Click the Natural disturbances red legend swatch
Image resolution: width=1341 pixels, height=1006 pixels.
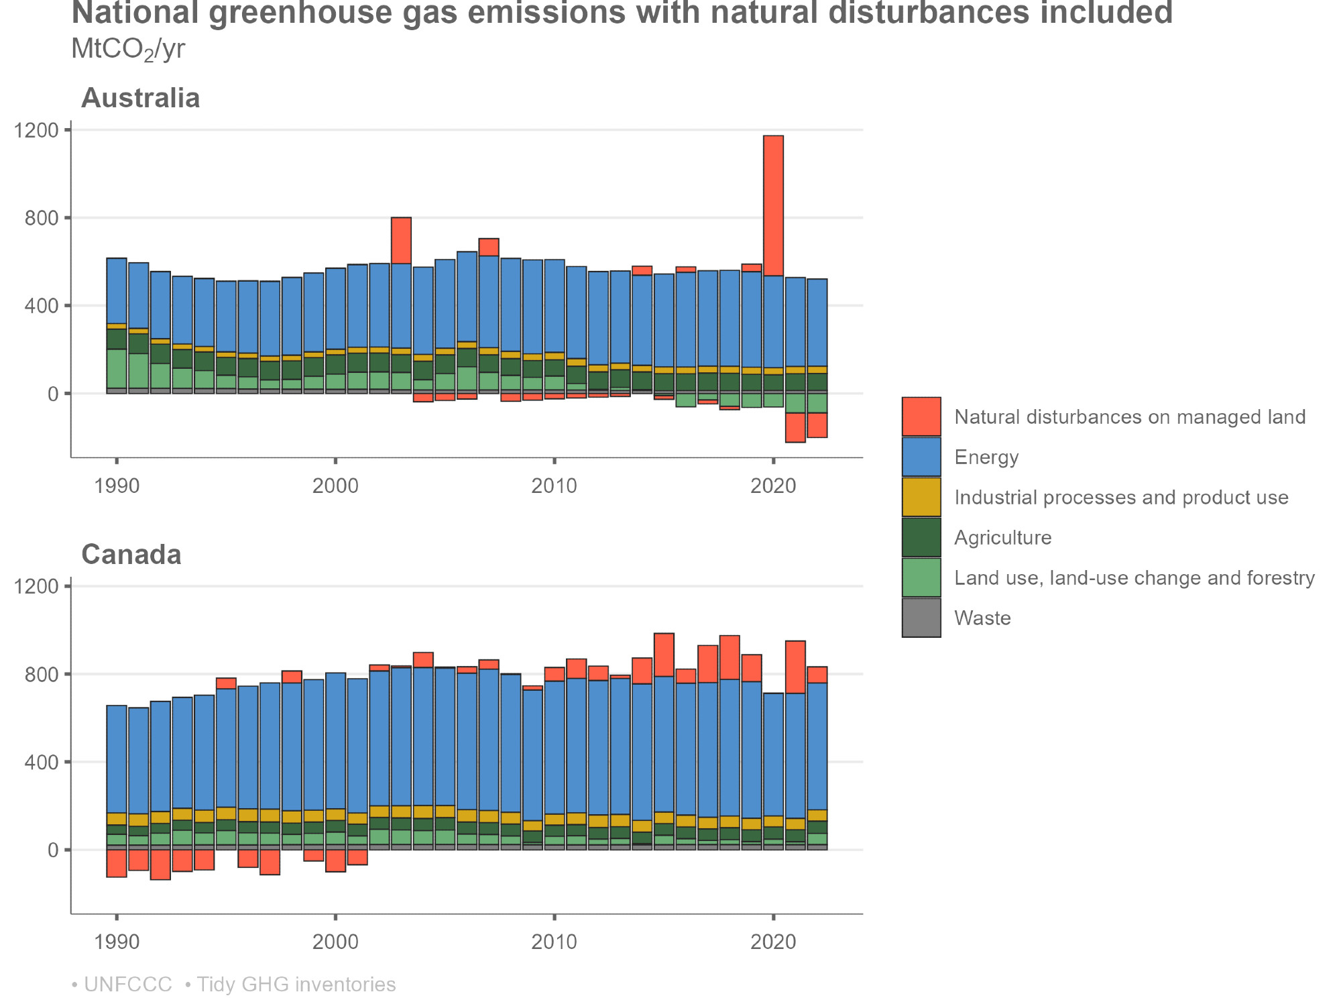(x=921, y=416)
